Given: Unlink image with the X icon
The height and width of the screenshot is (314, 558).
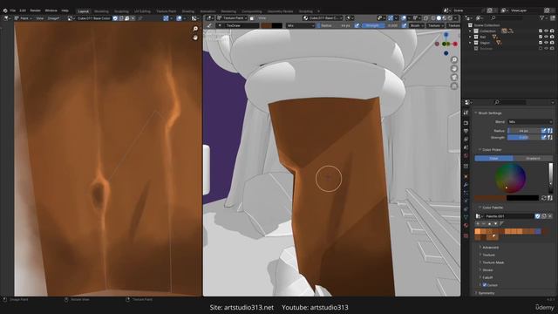Looking at the screenshot, I should tap(133, 18).
